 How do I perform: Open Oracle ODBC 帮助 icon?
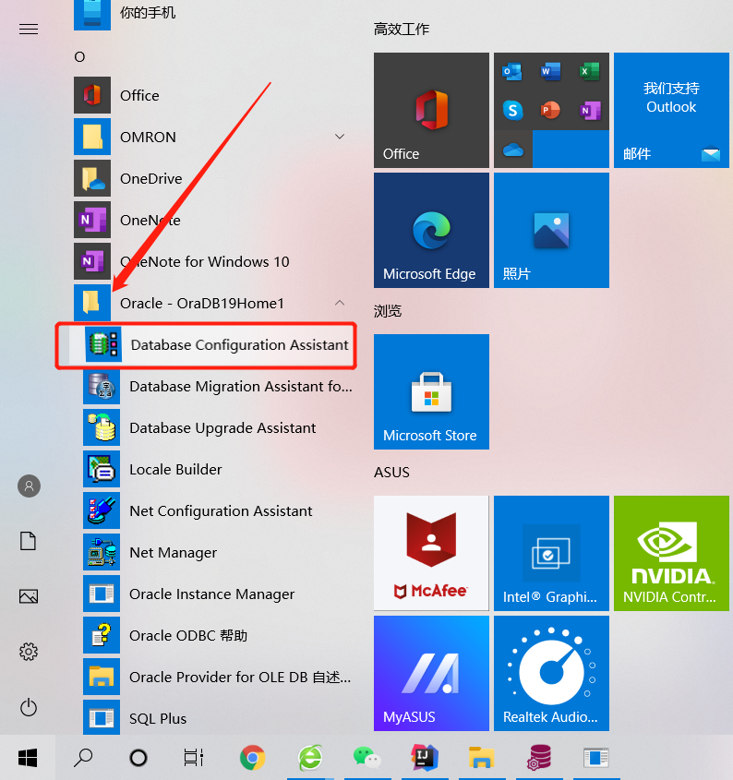tap(102, 635)
